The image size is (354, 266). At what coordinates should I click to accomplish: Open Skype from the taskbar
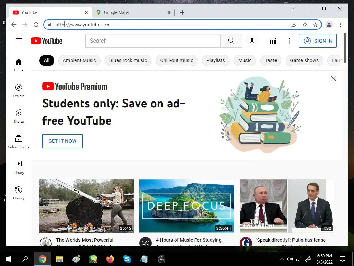(127, 259)
